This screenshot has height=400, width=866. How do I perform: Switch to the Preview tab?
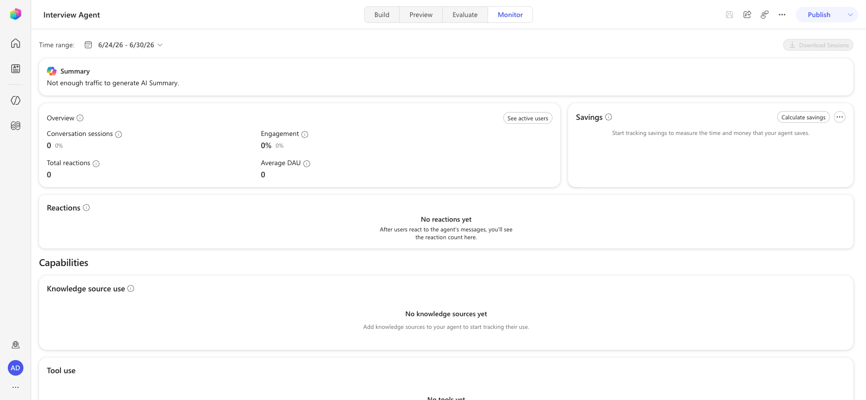(421, 15)
